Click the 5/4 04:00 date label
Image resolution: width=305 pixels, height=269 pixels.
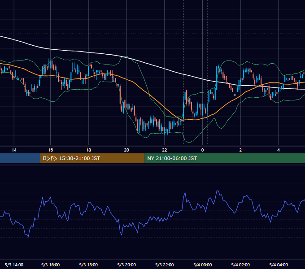tap(279, 265)
